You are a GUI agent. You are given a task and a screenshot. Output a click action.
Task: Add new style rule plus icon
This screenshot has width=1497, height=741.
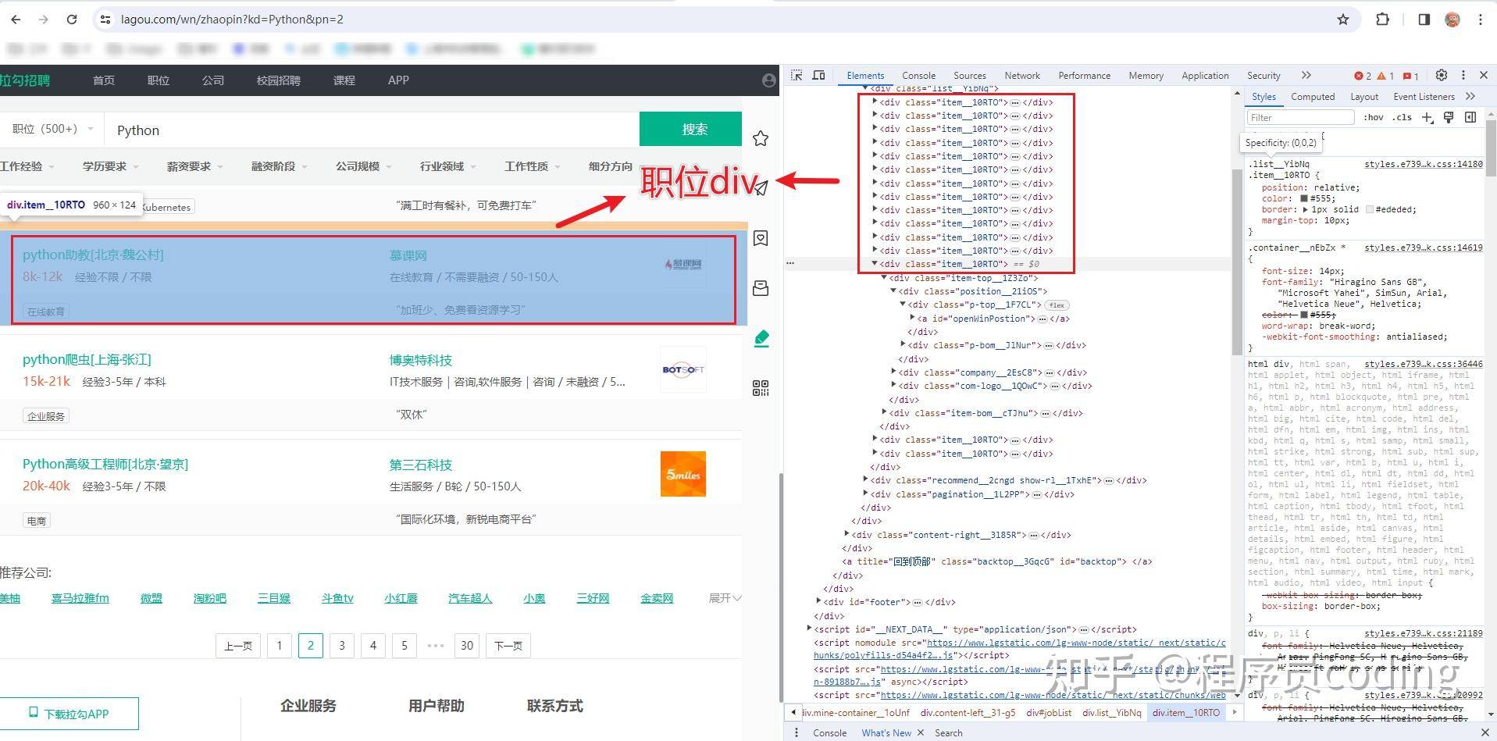(x=1427, y=117)
